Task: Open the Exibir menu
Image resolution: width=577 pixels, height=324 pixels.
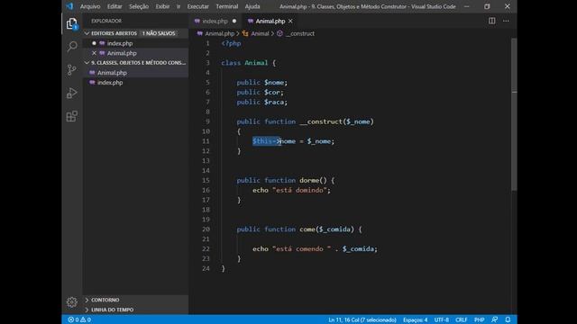Action: click(162, 6)
